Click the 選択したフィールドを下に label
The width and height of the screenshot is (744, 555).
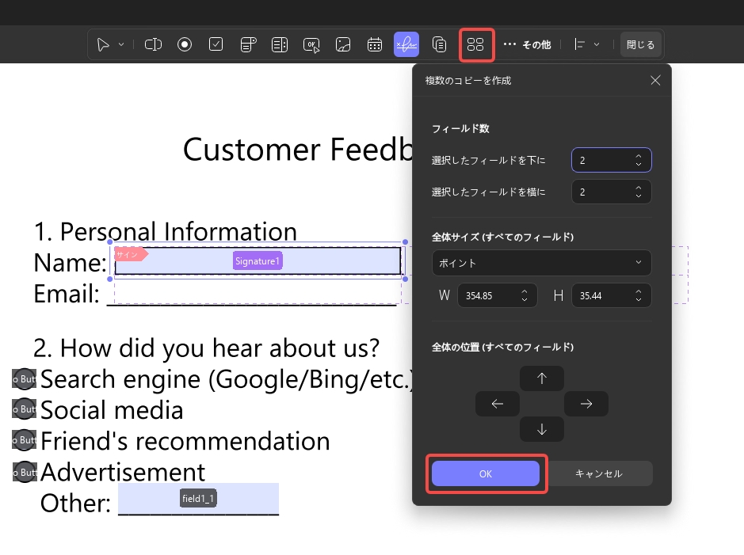488,160
